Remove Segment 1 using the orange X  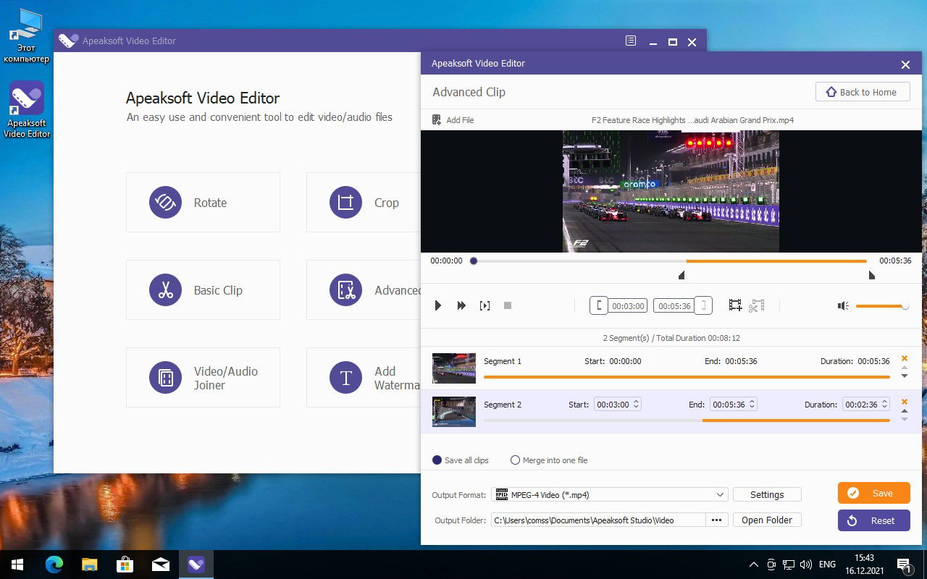(904, 358)
